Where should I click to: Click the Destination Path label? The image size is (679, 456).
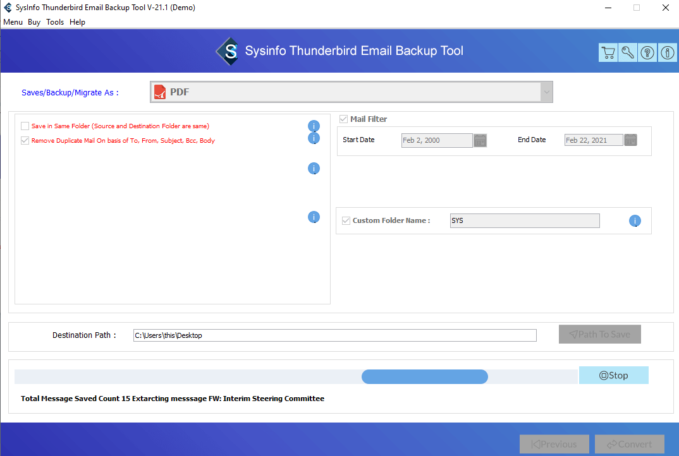coord(85,335)
